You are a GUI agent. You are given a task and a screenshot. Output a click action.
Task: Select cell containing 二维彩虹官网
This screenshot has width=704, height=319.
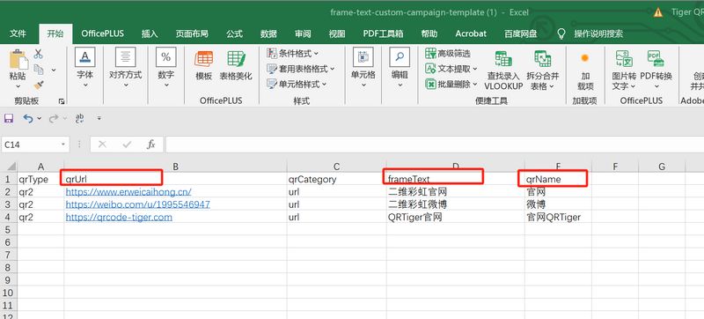(x=455, y=192)
